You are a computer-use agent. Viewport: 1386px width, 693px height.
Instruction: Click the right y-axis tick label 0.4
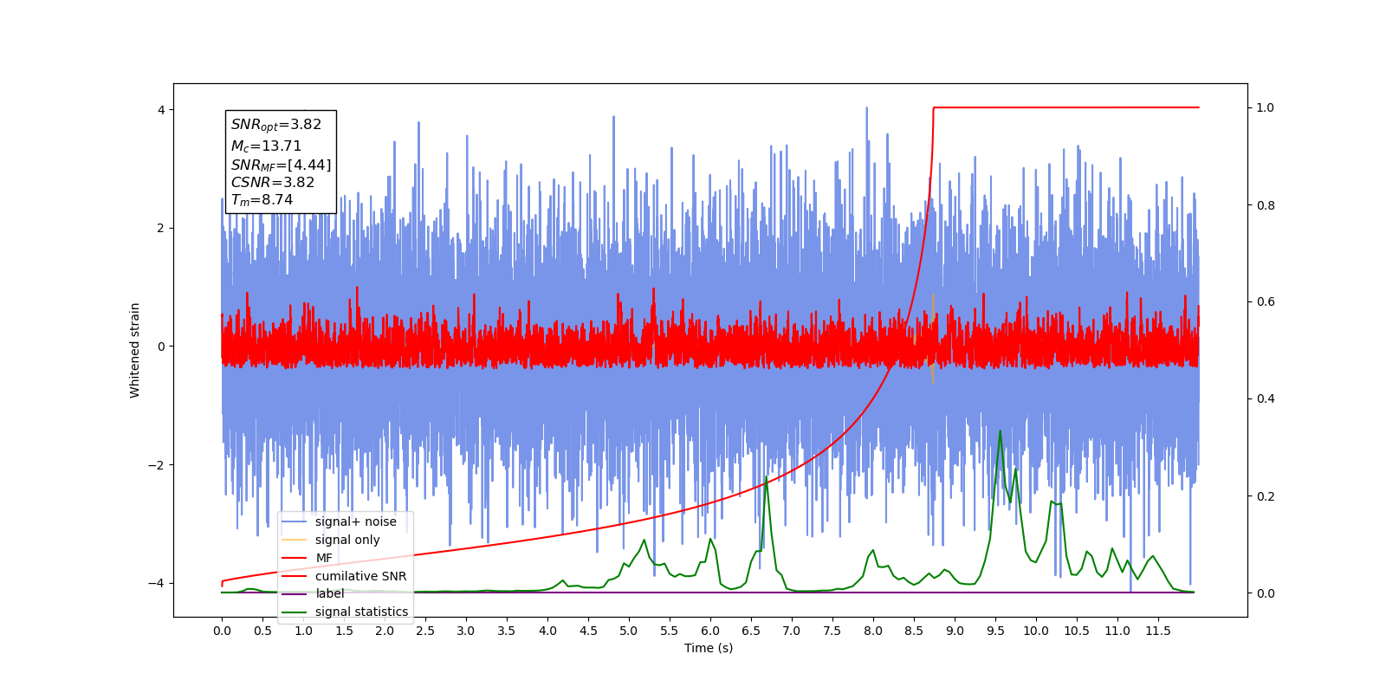pyautogui.click(x=1266, y=399)
